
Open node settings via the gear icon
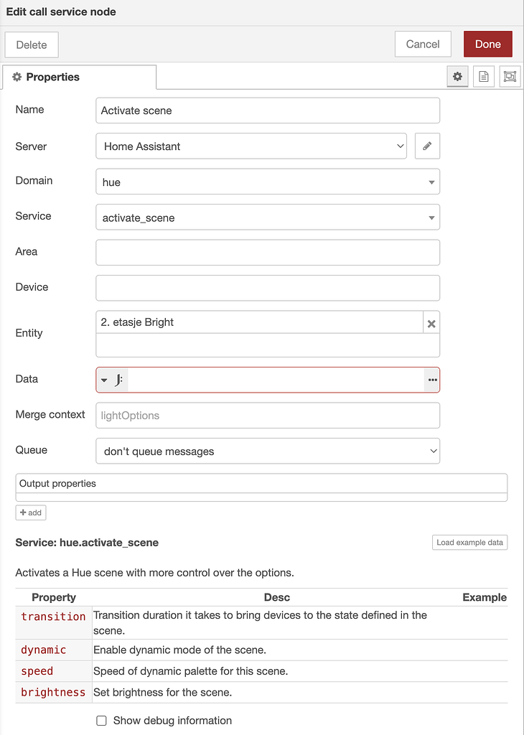(457, 76)
